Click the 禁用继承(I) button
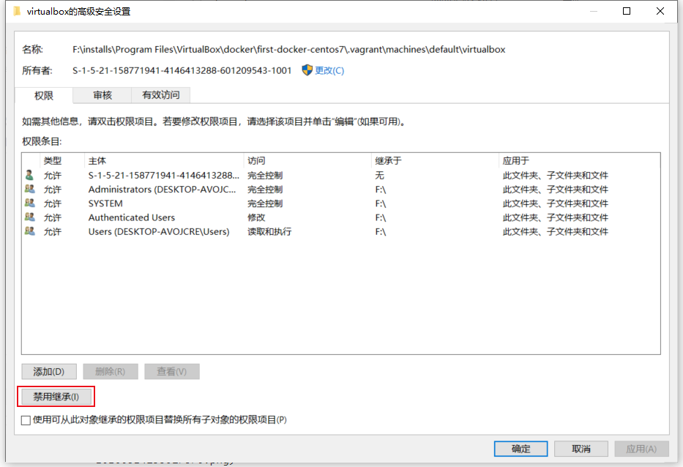 pyautogui.click(x=56, y=397)
